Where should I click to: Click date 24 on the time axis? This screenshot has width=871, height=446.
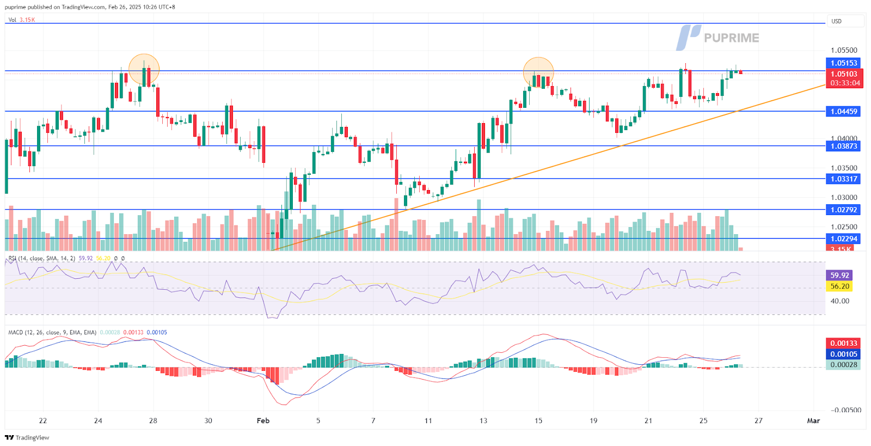98,421
